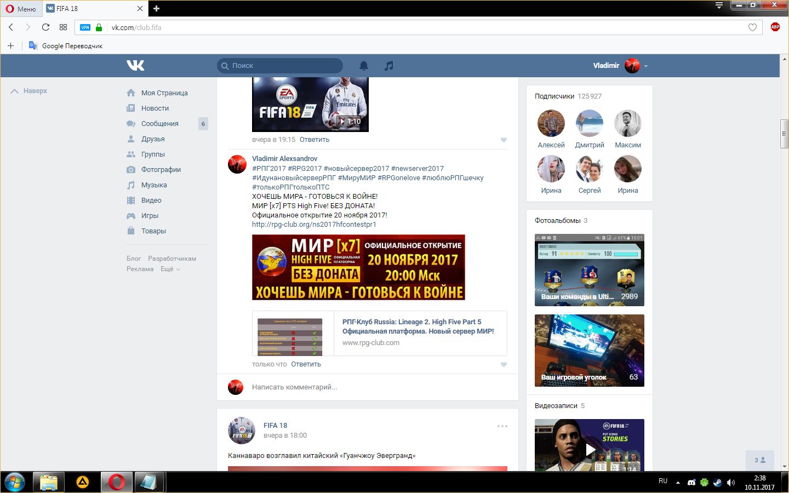The image size is (789, 493).
Task: Reply to the comment posted вчера в 19:15
Action: 315,140
